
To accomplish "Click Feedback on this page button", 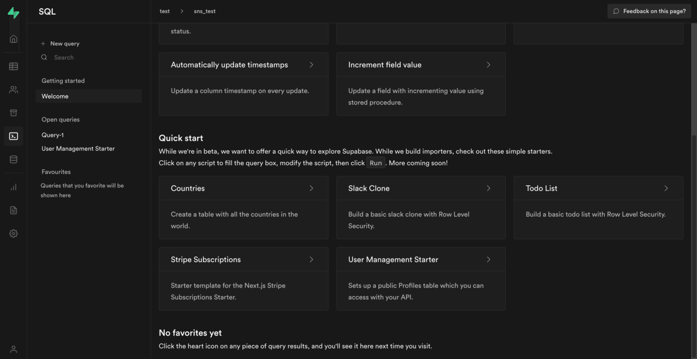I will tap(649, 11).
